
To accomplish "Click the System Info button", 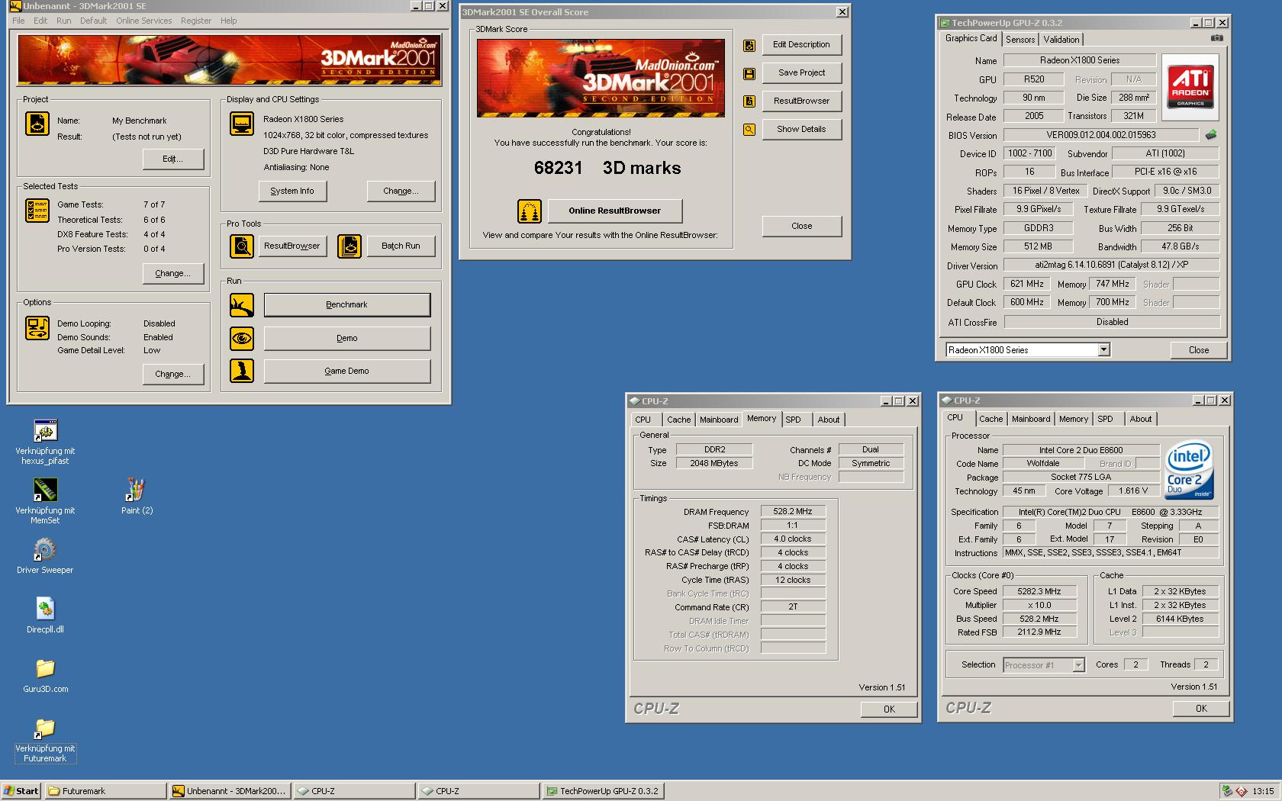I will (x=292, y=191).
